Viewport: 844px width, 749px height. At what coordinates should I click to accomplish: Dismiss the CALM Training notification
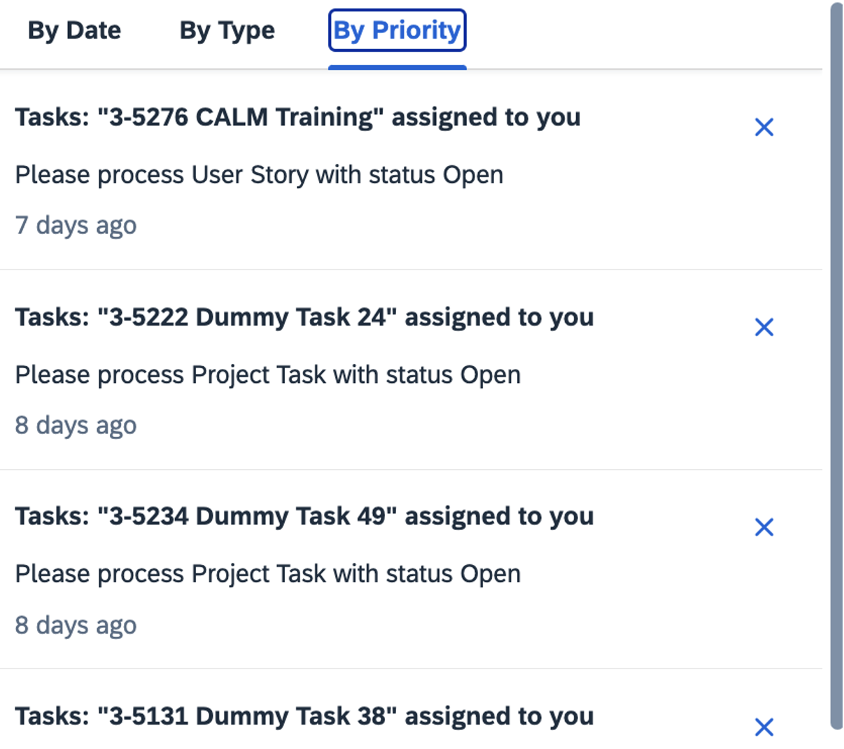[764, 127]
